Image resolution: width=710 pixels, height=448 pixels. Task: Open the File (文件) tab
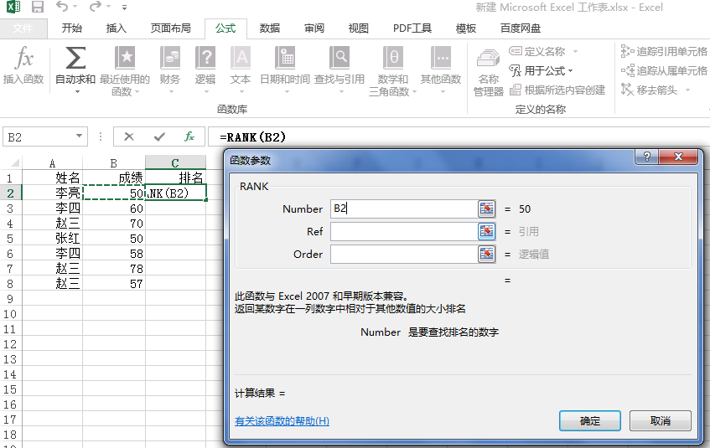click(23, 28)
